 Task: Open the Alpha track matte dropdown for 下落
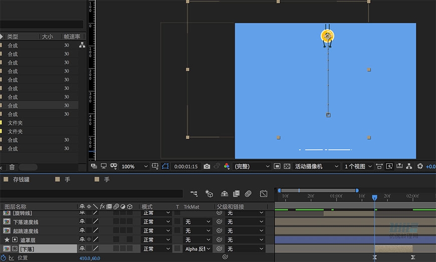198,248
